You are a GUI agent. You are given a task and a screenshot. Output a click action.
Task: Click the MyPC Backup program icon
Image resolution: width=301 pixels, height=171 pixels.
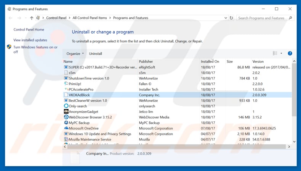tap(66, 123)
